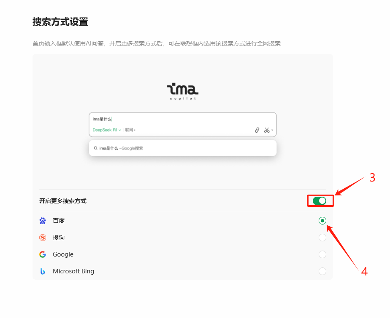Select the 搜狗 radio button
This screenshot has height=318, width=390.
click(x=322, y=238)
